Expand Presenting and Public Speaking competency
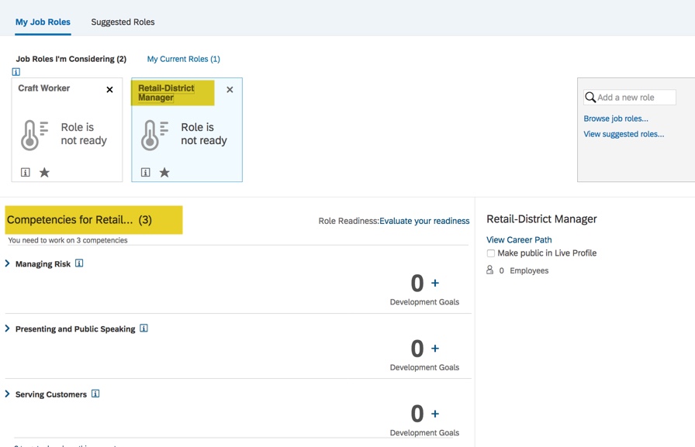Viewport: 695px width, 447px height. coord(8,328)
